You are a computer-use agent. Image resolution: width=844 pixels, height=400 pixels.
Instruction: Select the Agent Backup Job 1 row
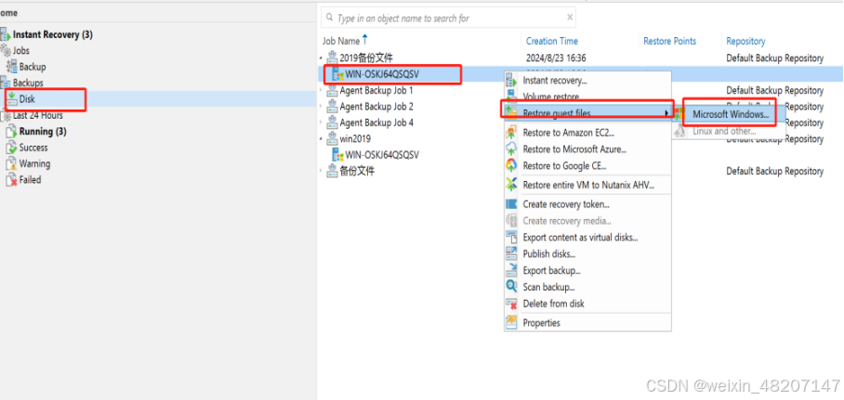coord(376,90)
